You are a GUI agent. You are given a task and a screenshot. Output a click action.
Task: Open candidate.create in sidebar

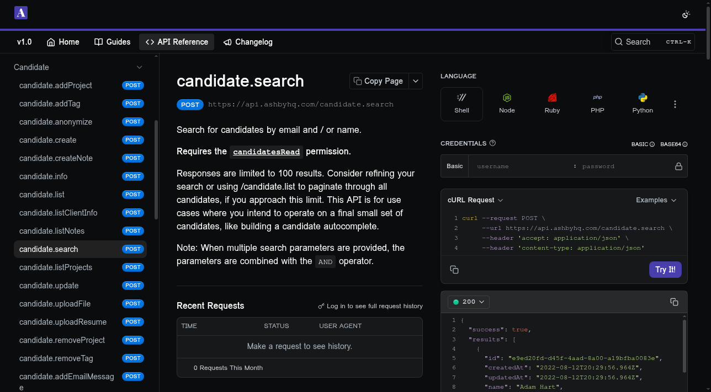click(x=80, y=140)
